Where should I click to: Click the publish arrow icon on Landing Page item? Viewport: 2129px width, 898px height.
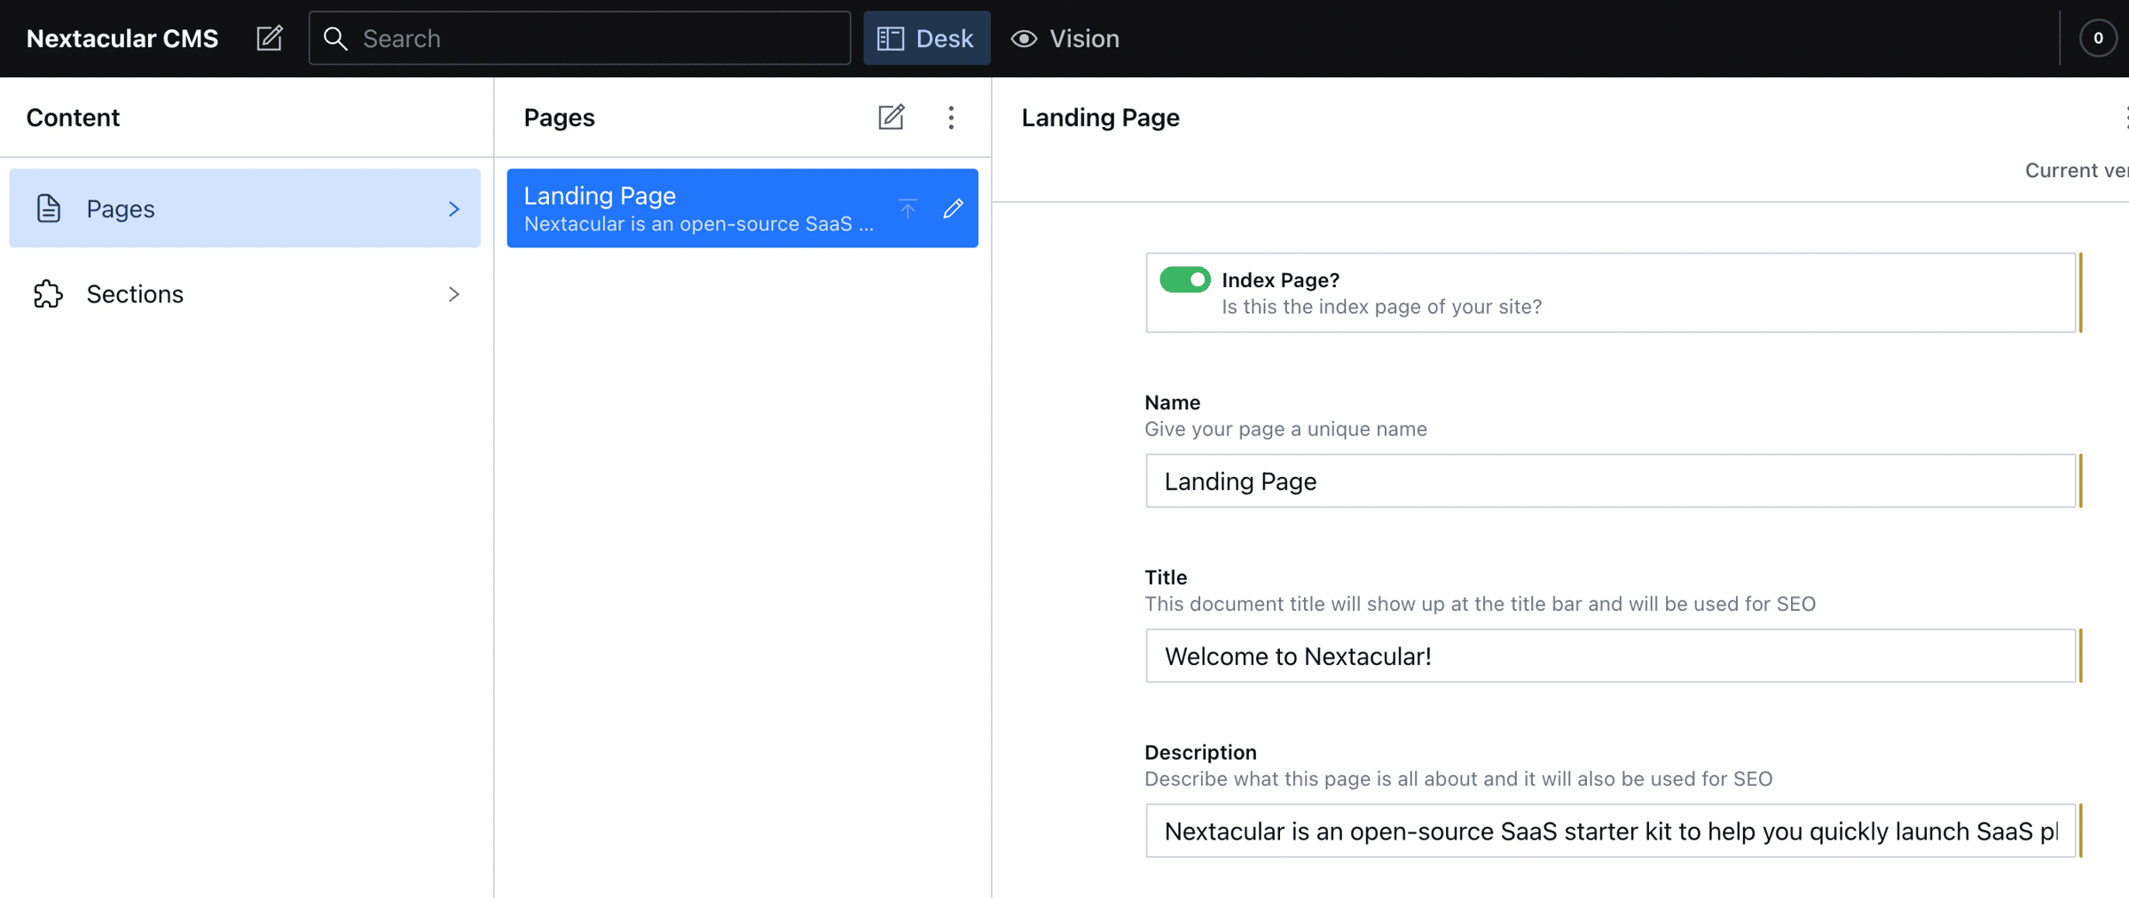coord(907,208)
